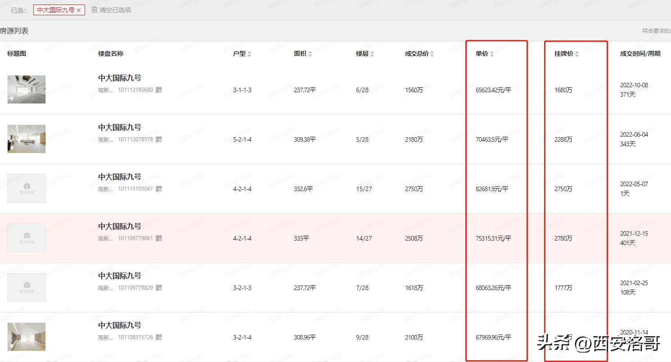Click the 2780万 listing price

563,238
